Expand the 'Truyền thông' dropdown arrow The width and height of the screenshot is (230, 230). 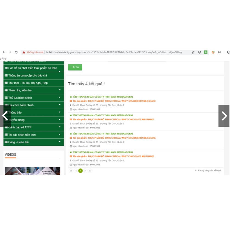(60, 119)
